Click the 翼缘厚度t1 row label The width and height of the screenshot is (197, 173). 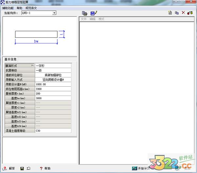[20, 103]
